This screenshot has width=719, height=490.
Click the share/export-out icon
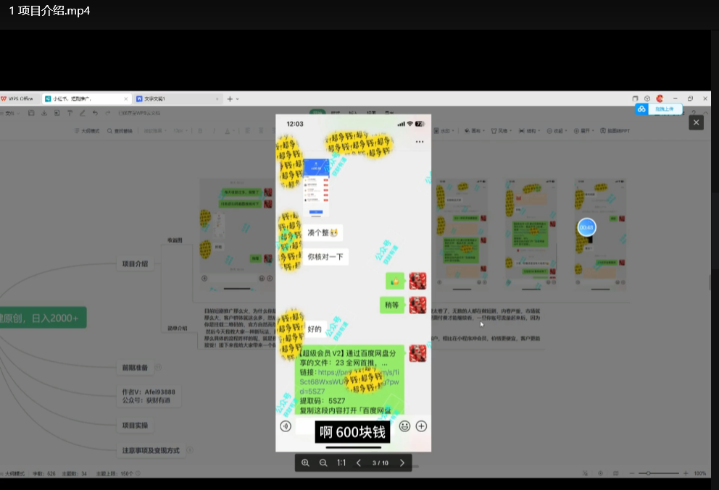coord(57,113)
